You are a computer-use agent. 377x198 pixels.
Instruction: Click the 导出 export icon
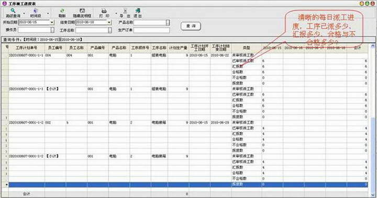pos(125,13)
